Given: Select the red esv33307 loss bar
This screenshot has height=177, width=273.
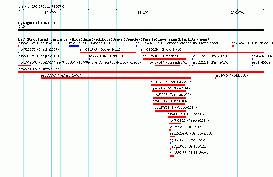Looking at the screenshot, I should (116, 78).
